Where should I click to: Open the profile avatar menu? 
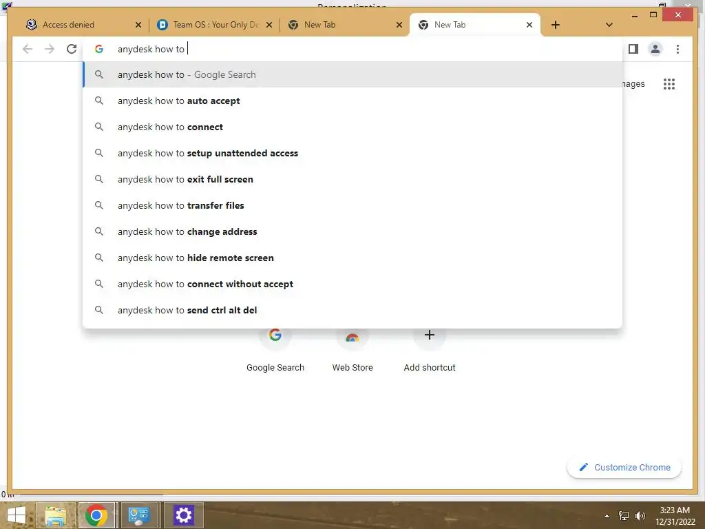(655, 49)
